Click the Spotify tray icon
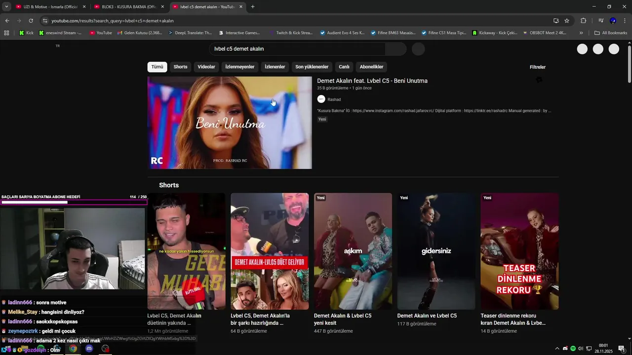The width and height of the screenshot is (632, 355). (573, 349)
